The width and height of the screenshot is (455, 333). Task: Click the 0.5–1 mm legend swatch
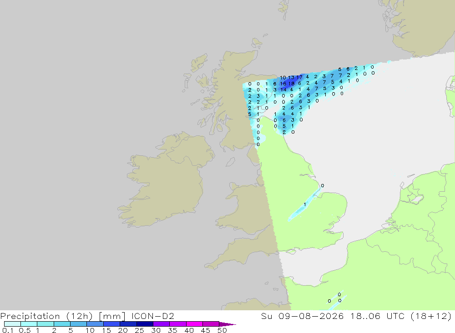coord(29,324)
